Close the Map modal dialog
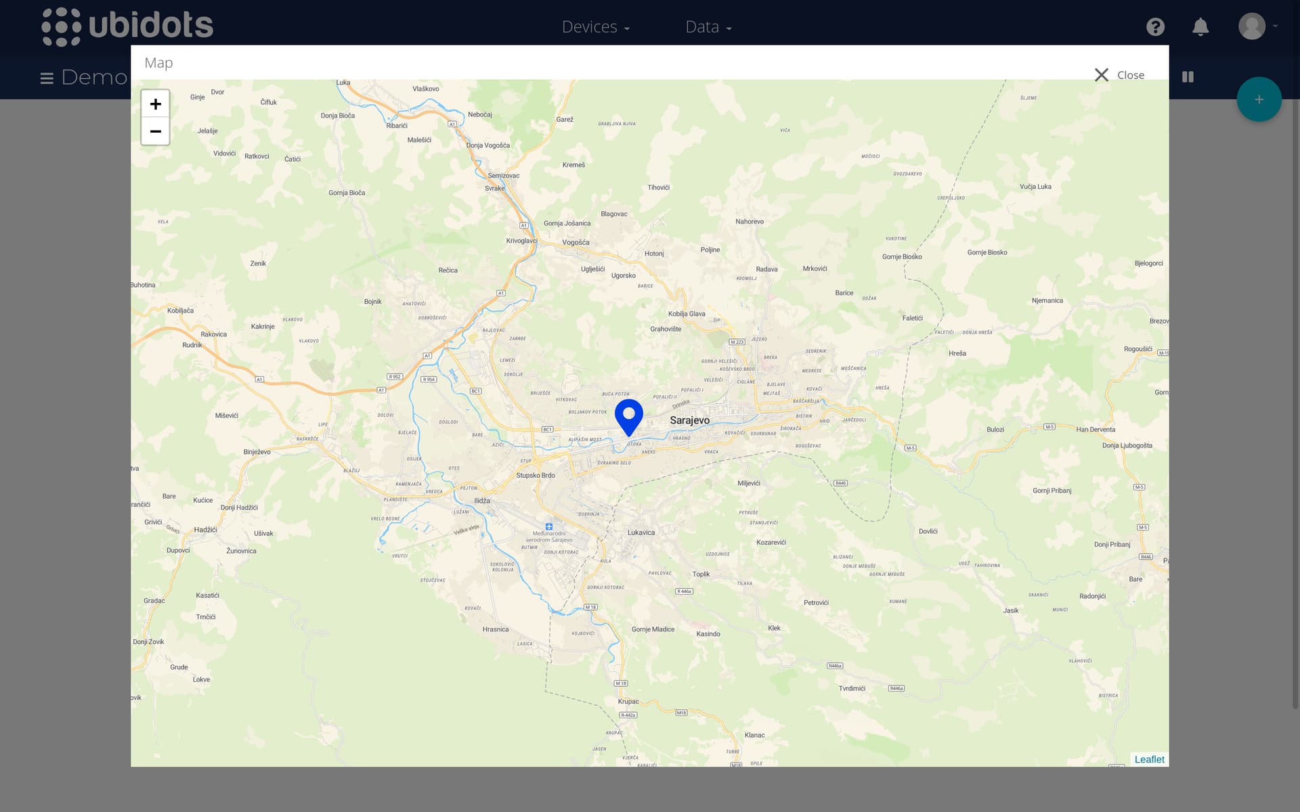1300x812 pixels. pyautogui.click(x=1102, y=73)
